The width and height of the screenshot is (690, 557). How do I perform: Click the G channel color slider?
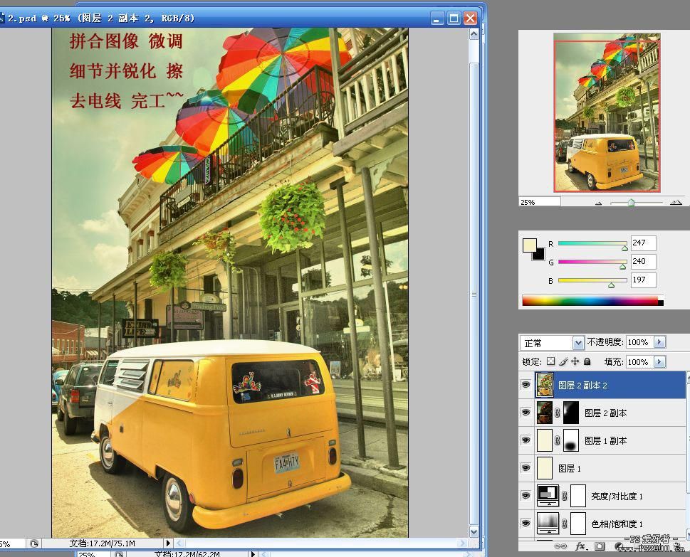(x=592, y=262)
